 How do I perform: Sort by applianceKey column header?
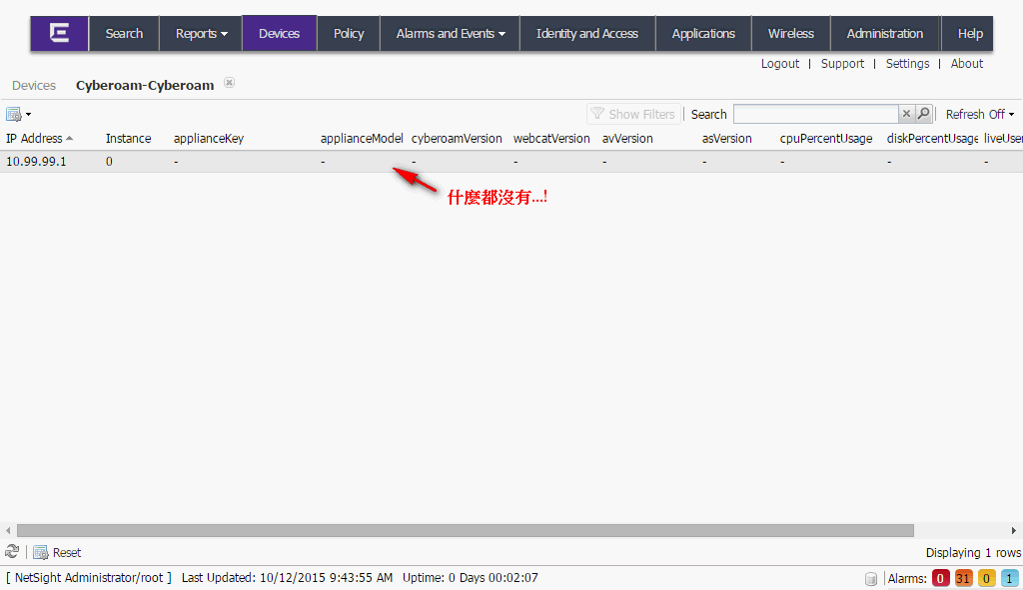(209, 138)
